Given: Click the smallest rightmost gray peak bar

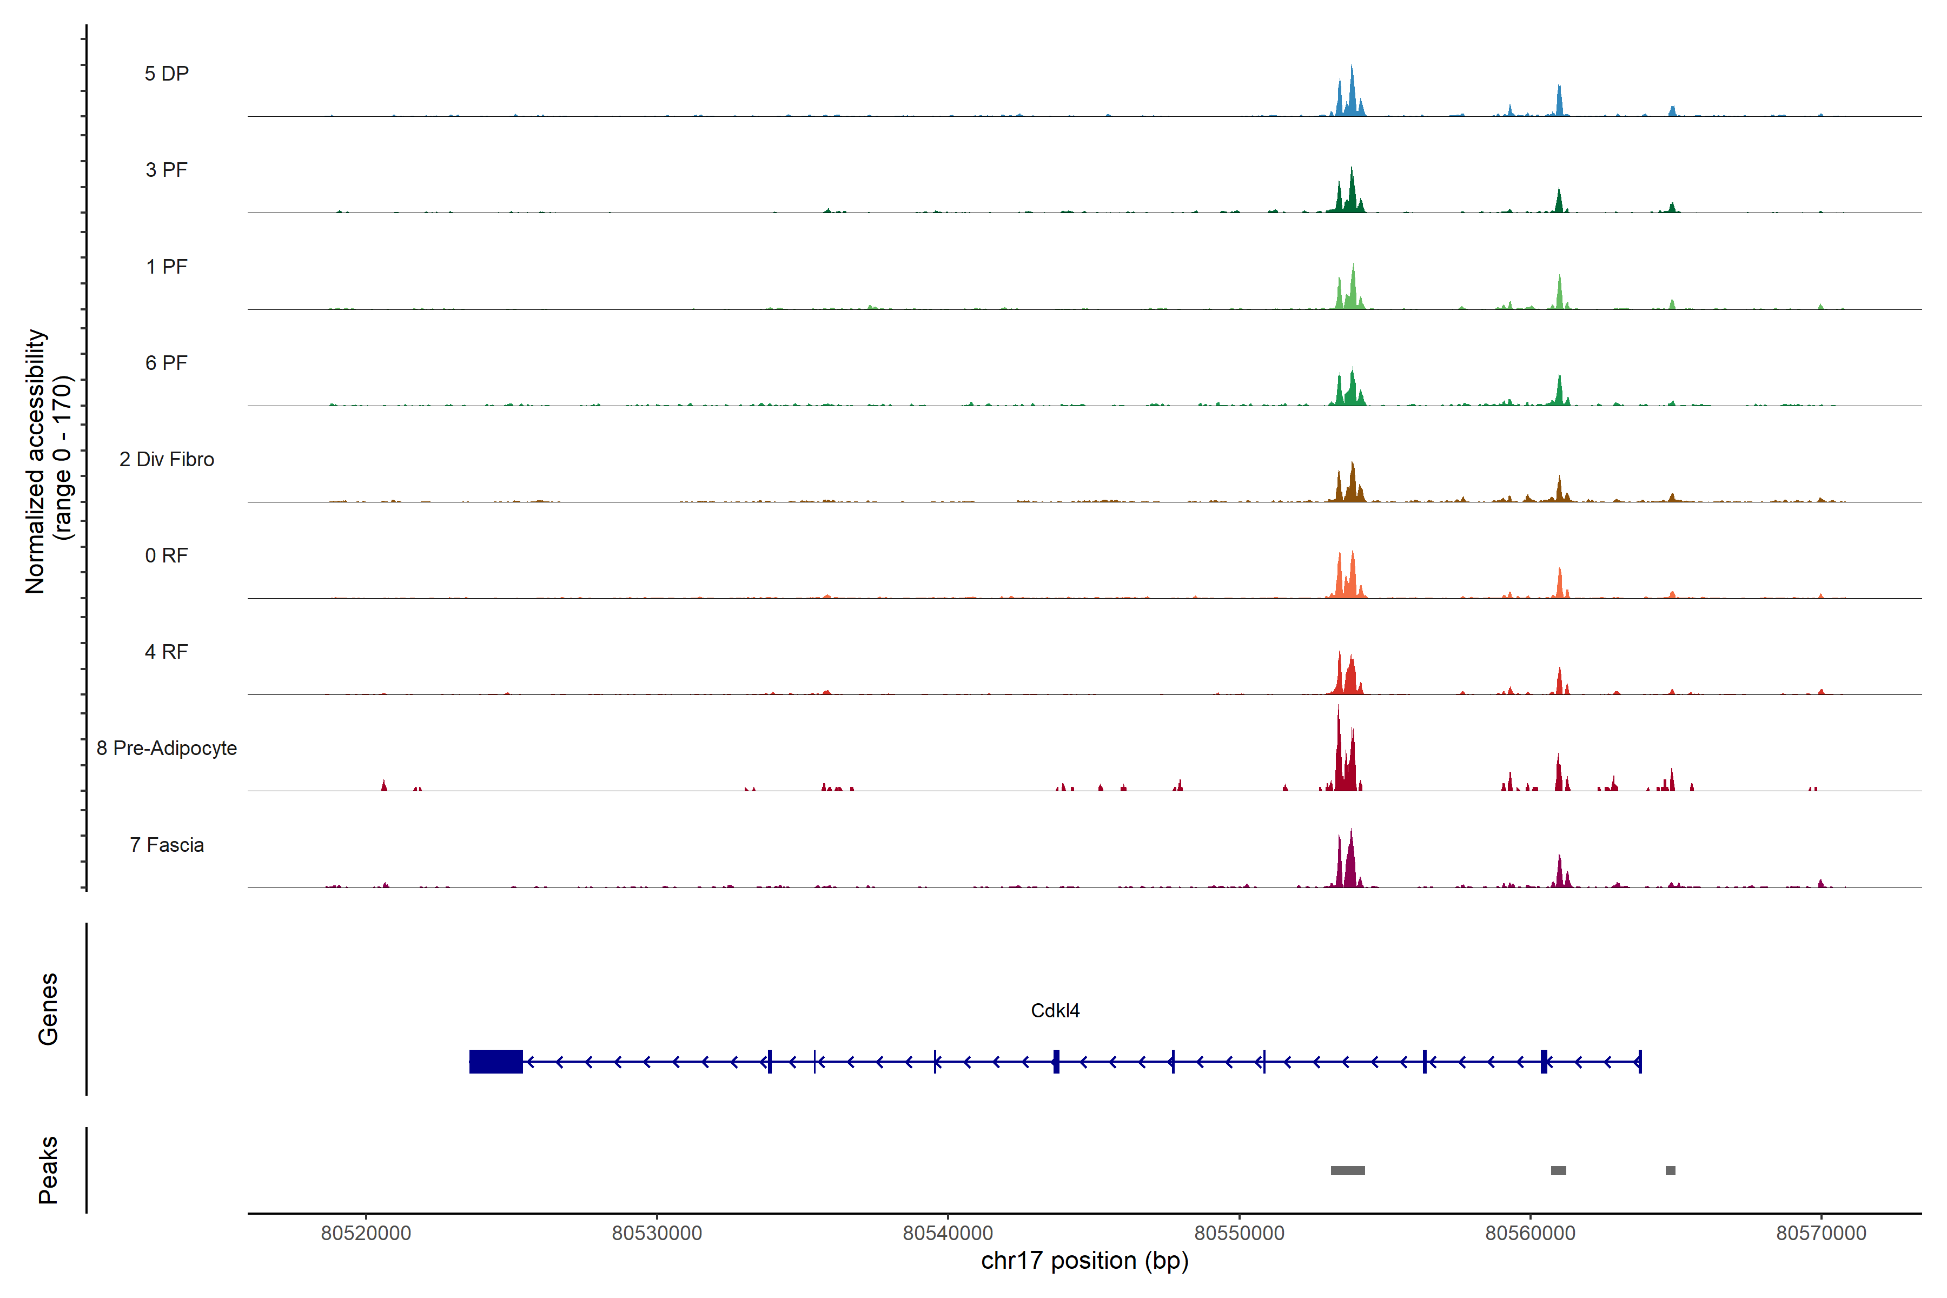Looking at the screenshot, I should tap(1670, 1170).
